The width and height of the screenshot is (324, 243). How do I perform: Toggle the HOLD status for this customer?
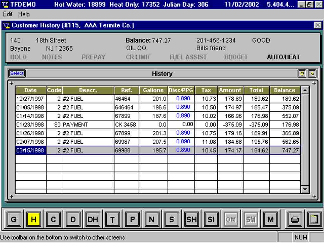pos(18,57)
